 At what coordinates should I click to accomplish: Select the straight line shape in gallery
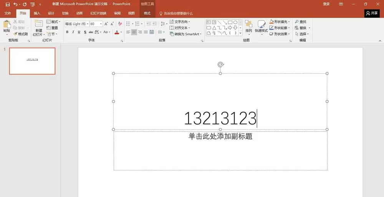[219, 22]
